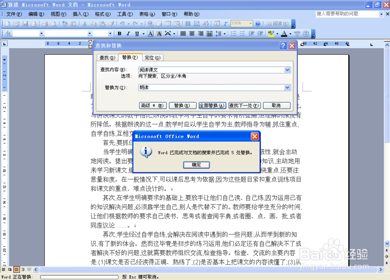Click the Spelling and Grammar check icon

point(65,24)
